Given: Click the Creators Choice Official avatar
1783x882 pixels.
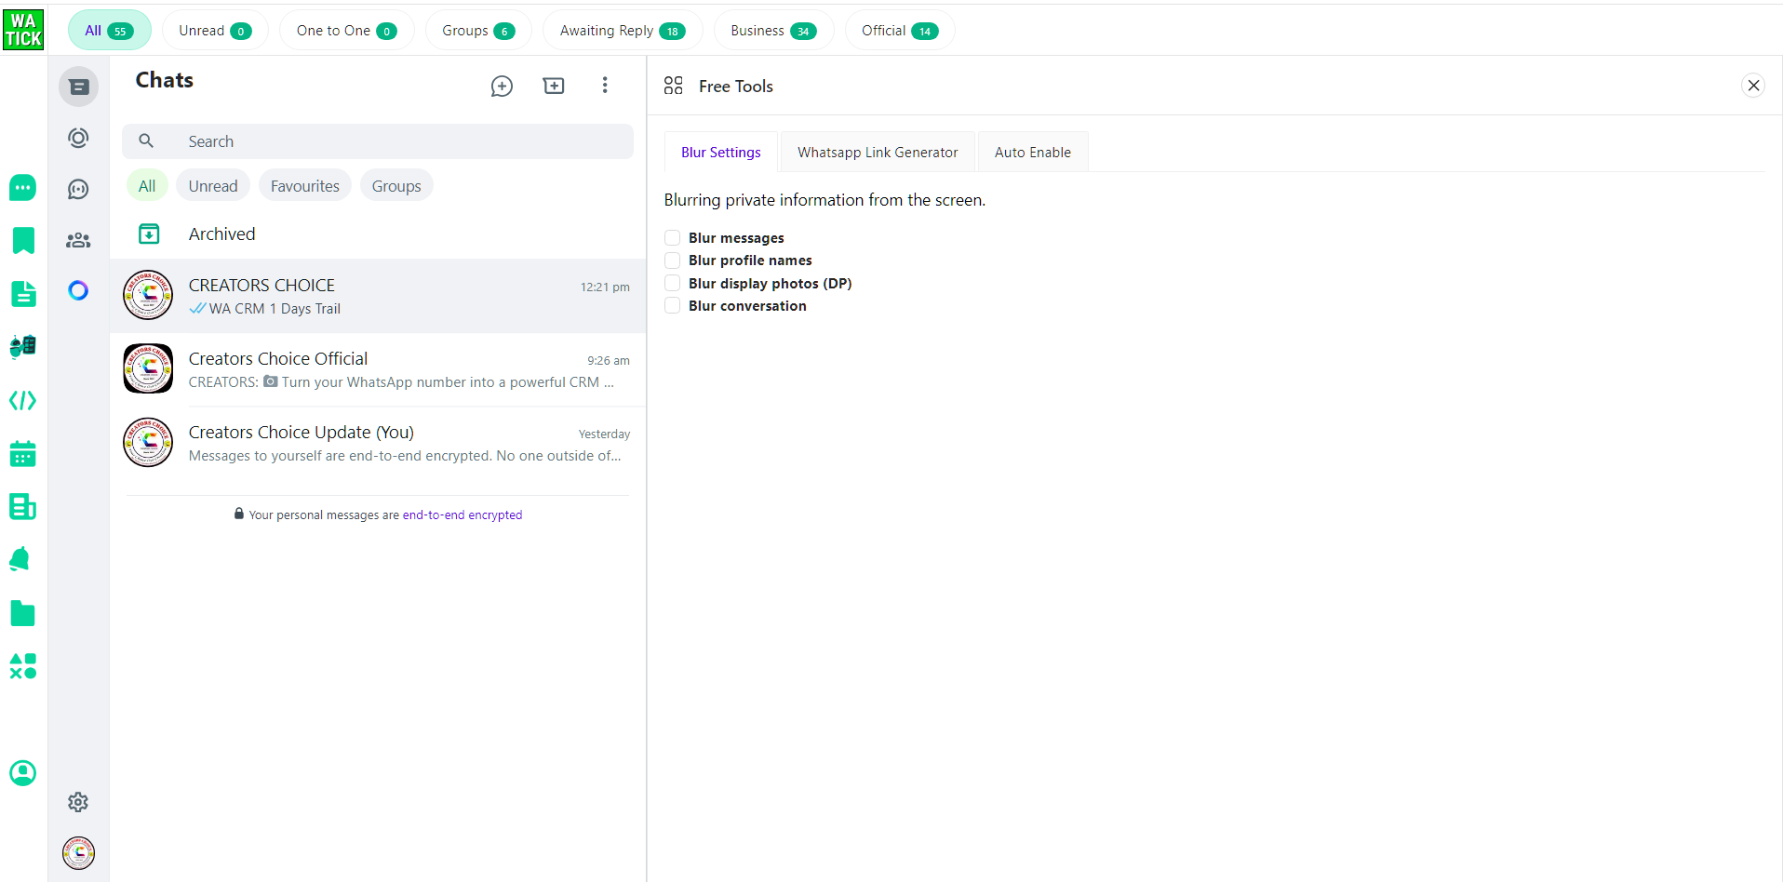Looking at the screenshot, I should 148,368.
